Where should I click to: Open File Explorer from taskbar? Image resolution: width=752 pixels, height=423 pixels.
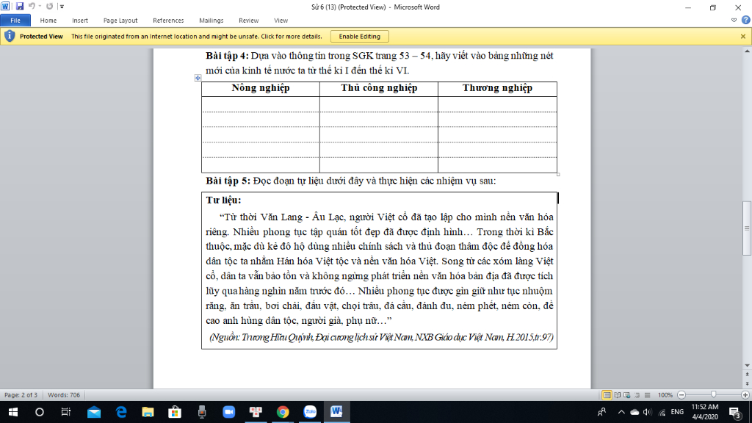pyautogui.click(x=148, y=412)
